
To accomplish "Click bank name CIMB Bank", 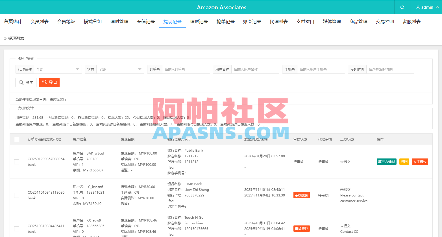I will (193, 184).
